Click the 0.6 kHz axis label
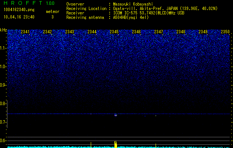Viewport: 233px width, 148px height. click(3, 141)
